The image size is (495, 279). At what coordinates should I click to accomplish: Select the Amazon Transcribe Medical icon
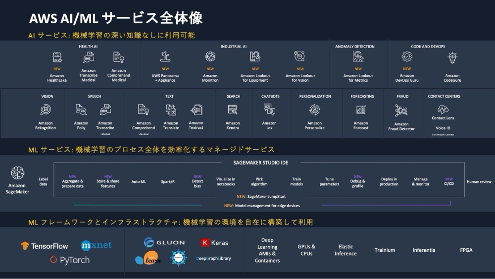pyautogui.click(x=89, y=57)
